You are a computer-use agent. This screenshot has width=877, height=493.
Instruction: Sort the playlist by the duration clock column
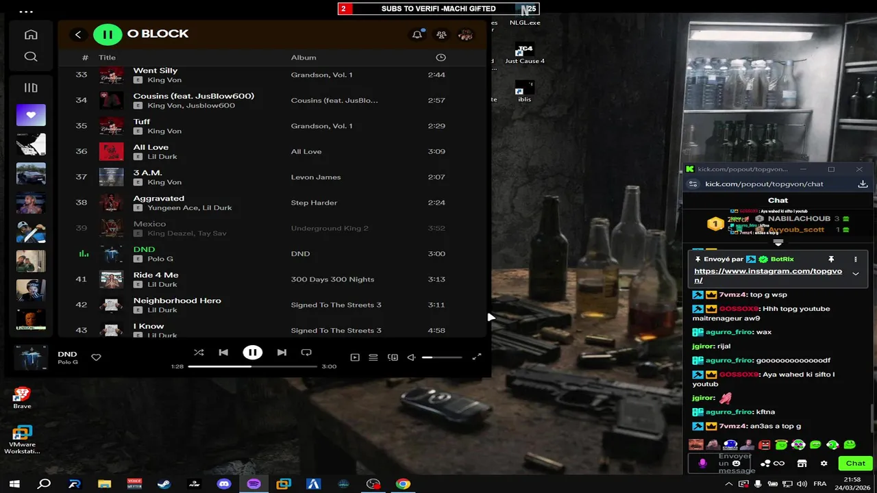pyautogui.click(x=441, y=58)
